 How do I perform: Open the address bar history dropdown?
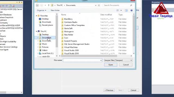96,5
